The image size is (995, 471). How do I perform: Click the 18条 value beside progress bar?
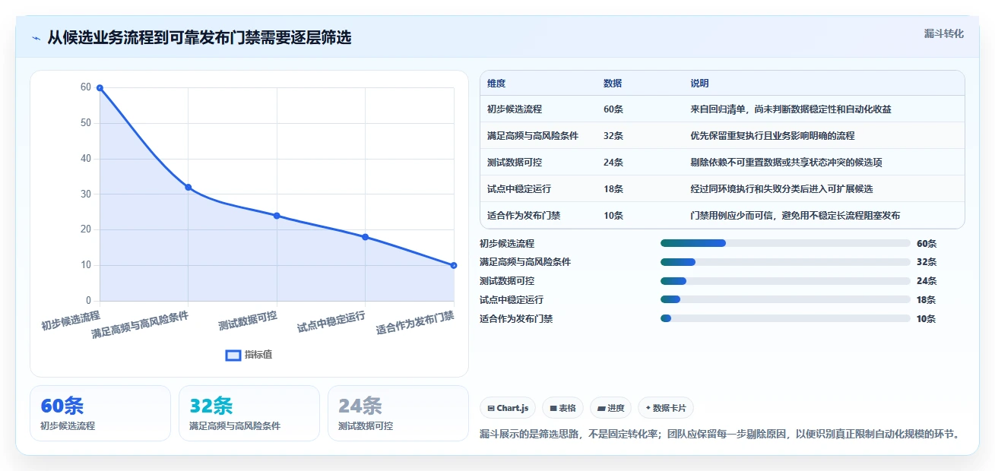(927, 300)
